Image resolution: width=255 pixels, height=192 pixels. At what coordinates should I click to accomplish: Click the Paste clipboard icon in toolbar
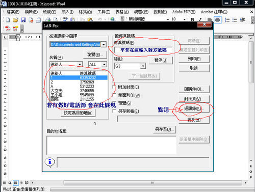pyautogui.click(x=90, y=19)
